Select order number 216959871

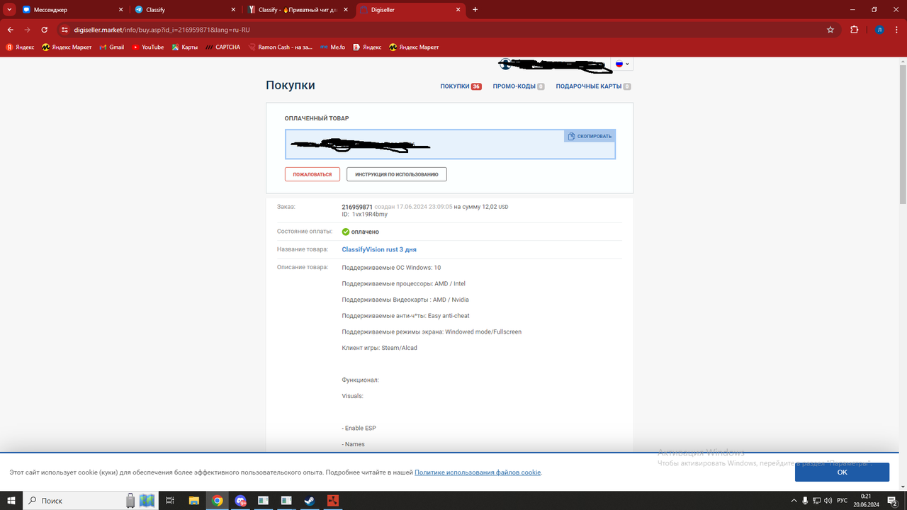pyautogui.click(x=357, y=207)
